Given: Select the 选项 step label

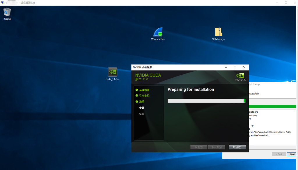Looking at the screenshot, I should pos(142,102).
